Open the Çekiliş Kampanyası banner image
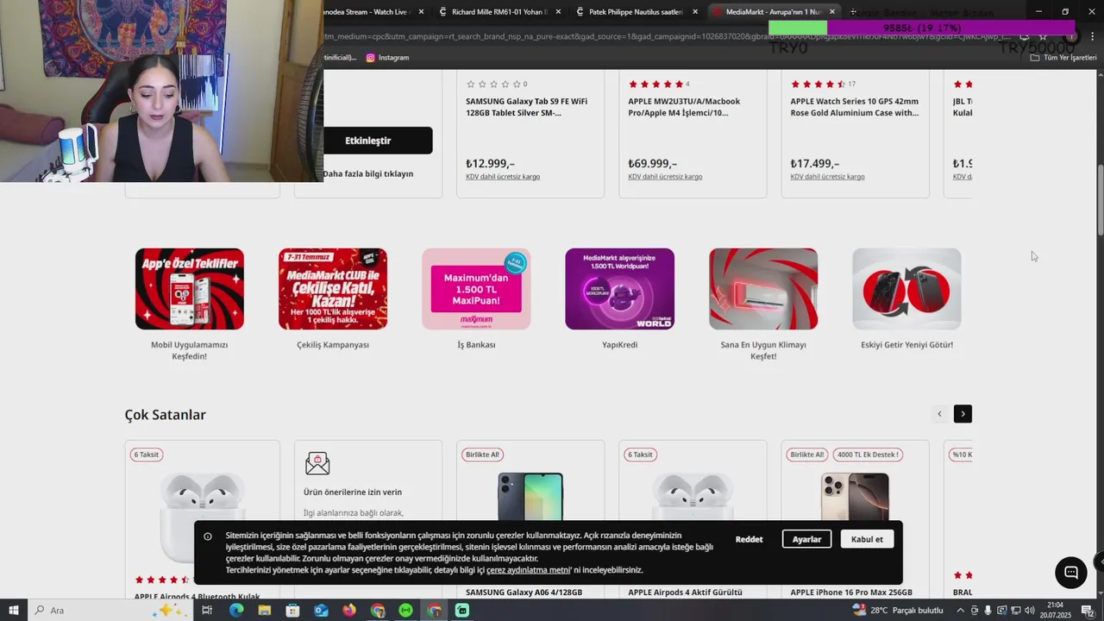Image resolution: width=1104 pixels, height=621 pixels. [x=333, y=289]
